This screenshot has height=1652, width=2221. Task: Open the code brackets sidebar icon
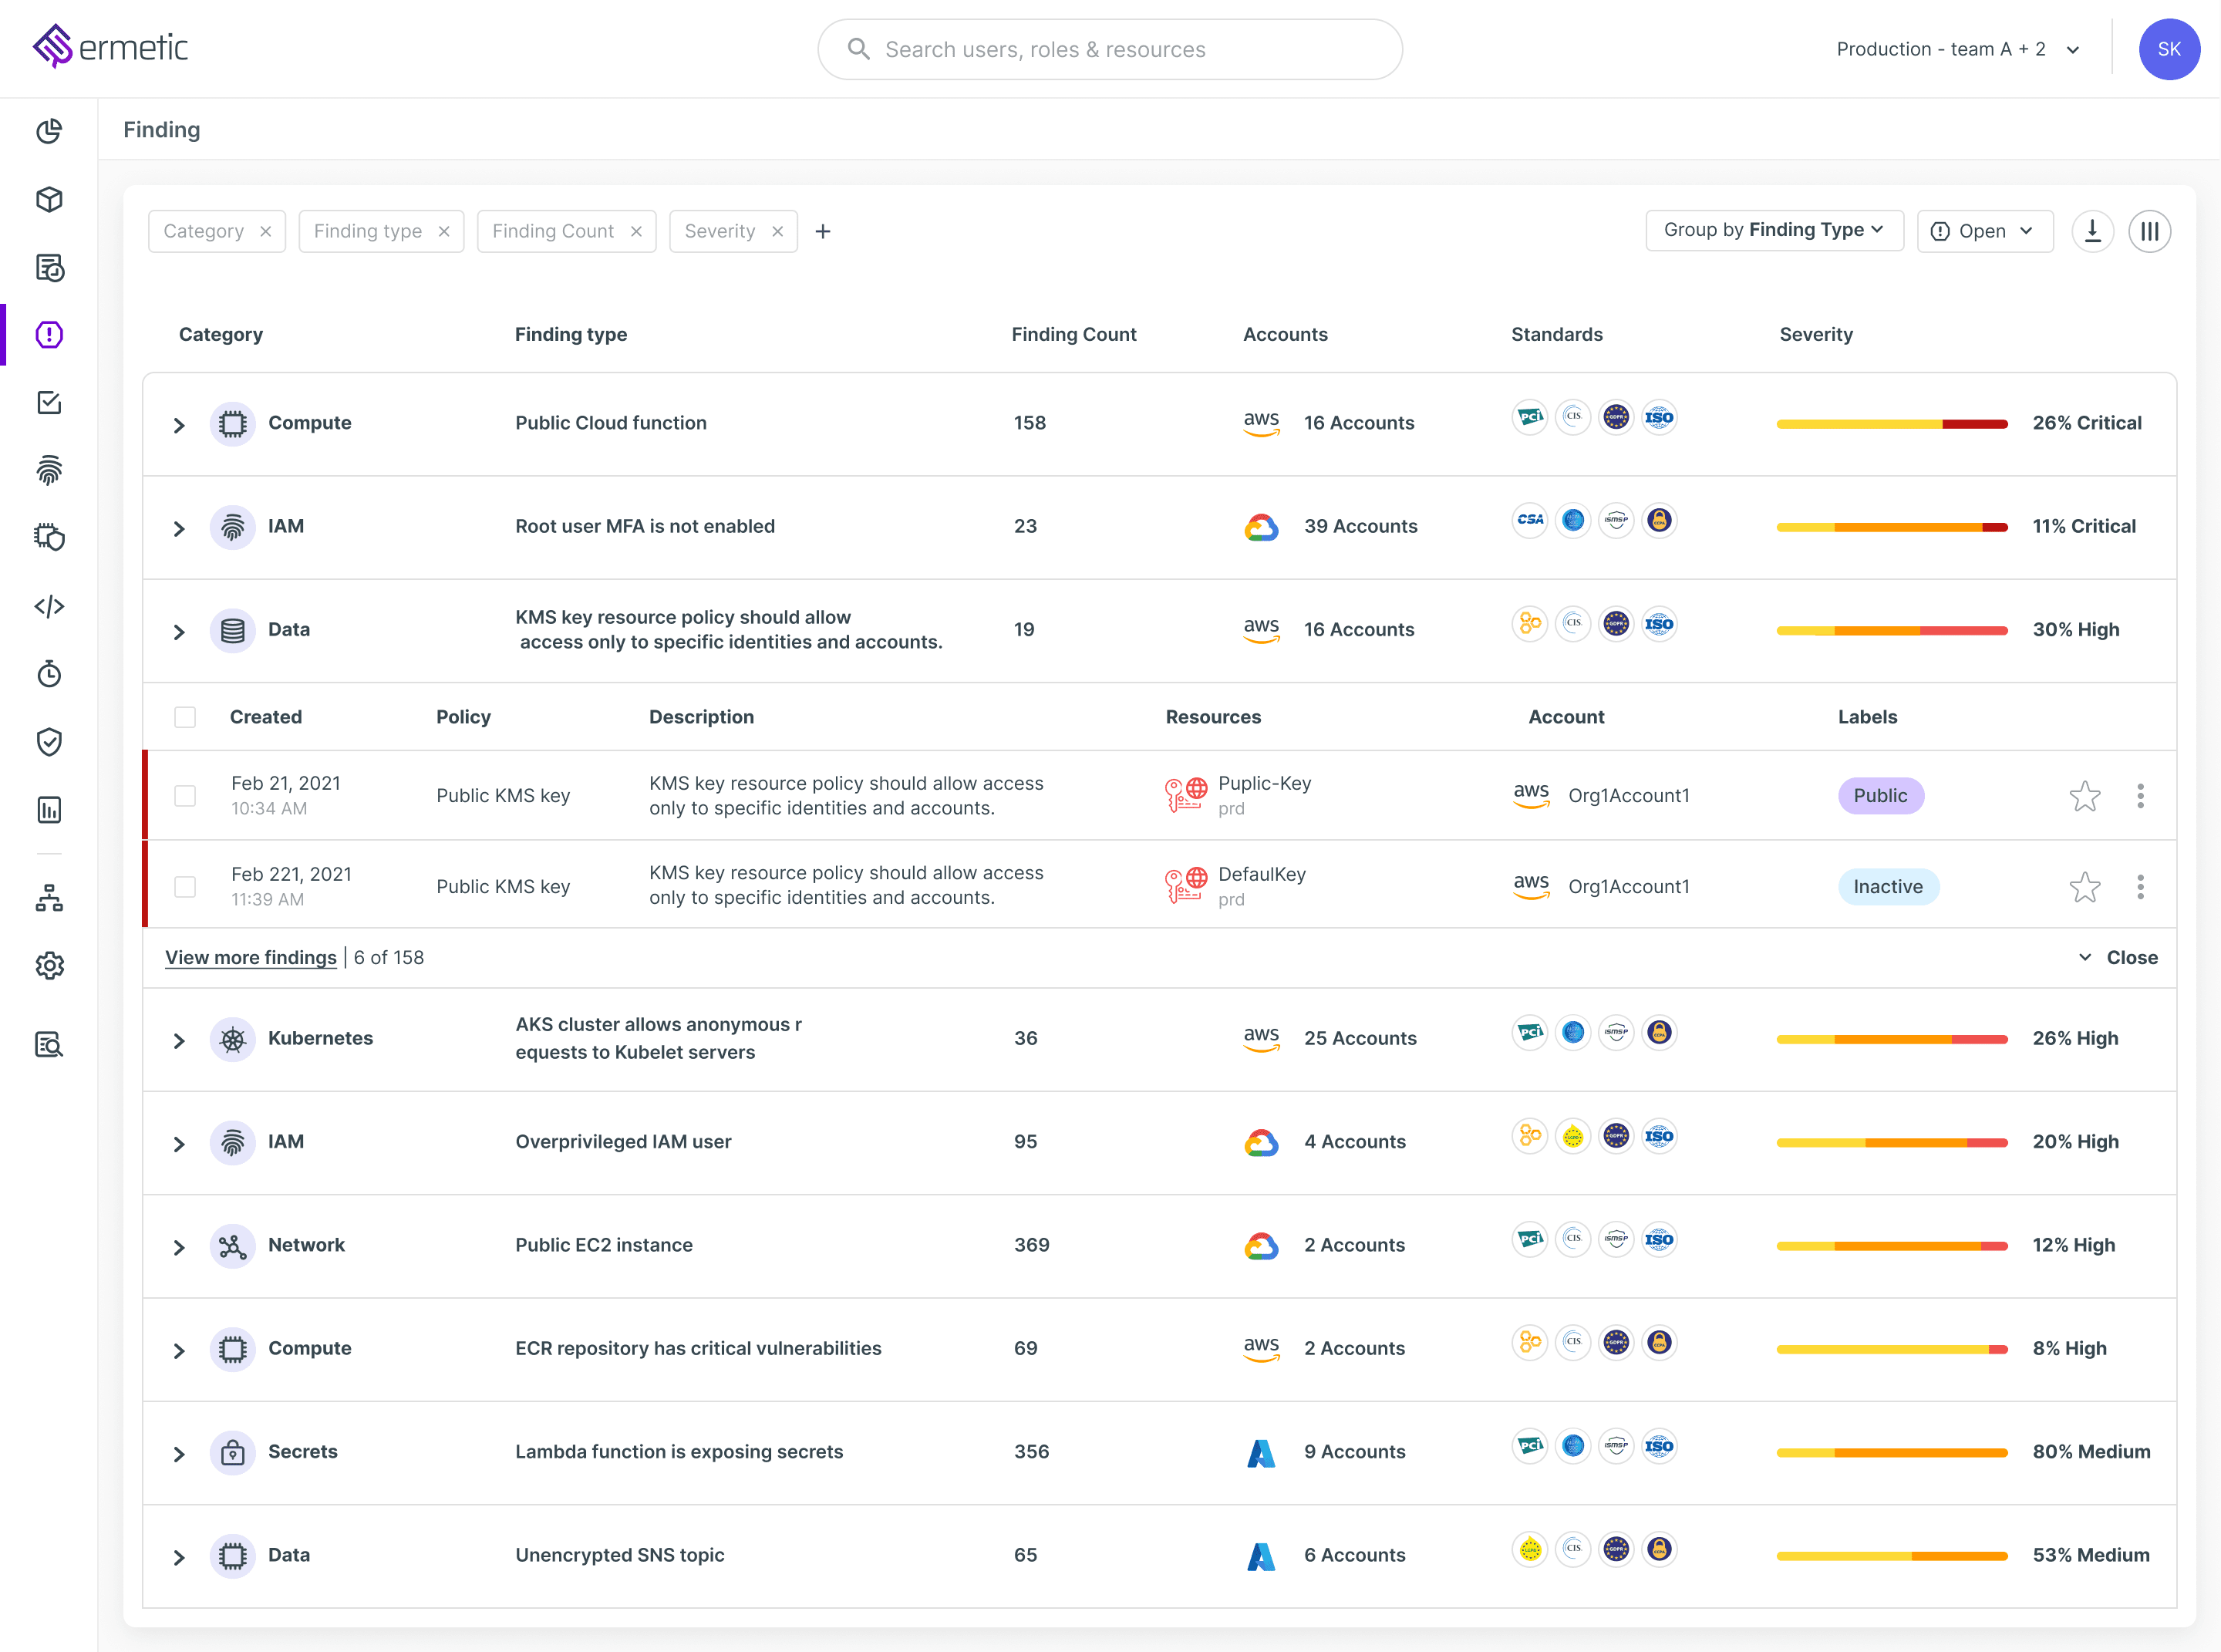tap(49, 606)
